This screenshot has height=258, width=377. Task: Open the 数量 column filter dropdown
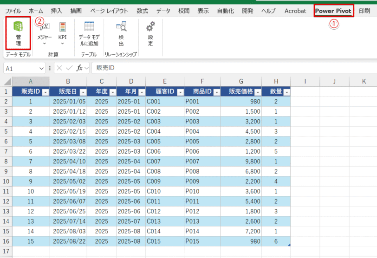tap(286, 92)
